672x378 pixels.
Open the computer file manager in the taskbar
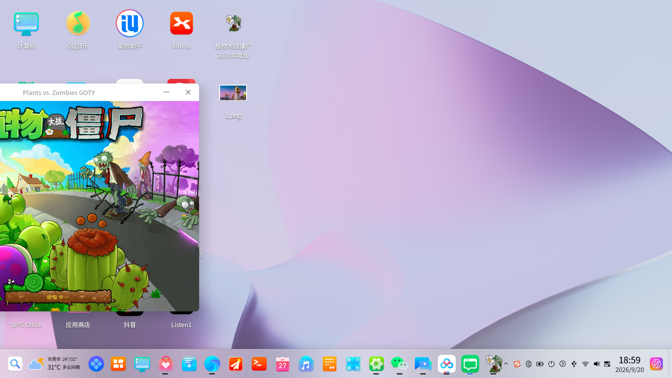click(x=142, y=364)
